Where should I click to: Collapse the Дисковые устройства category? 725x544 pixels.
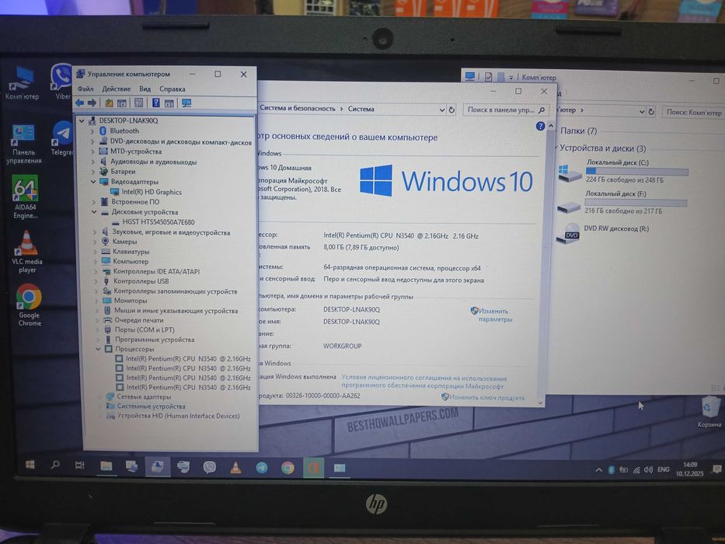coord(94,212)
